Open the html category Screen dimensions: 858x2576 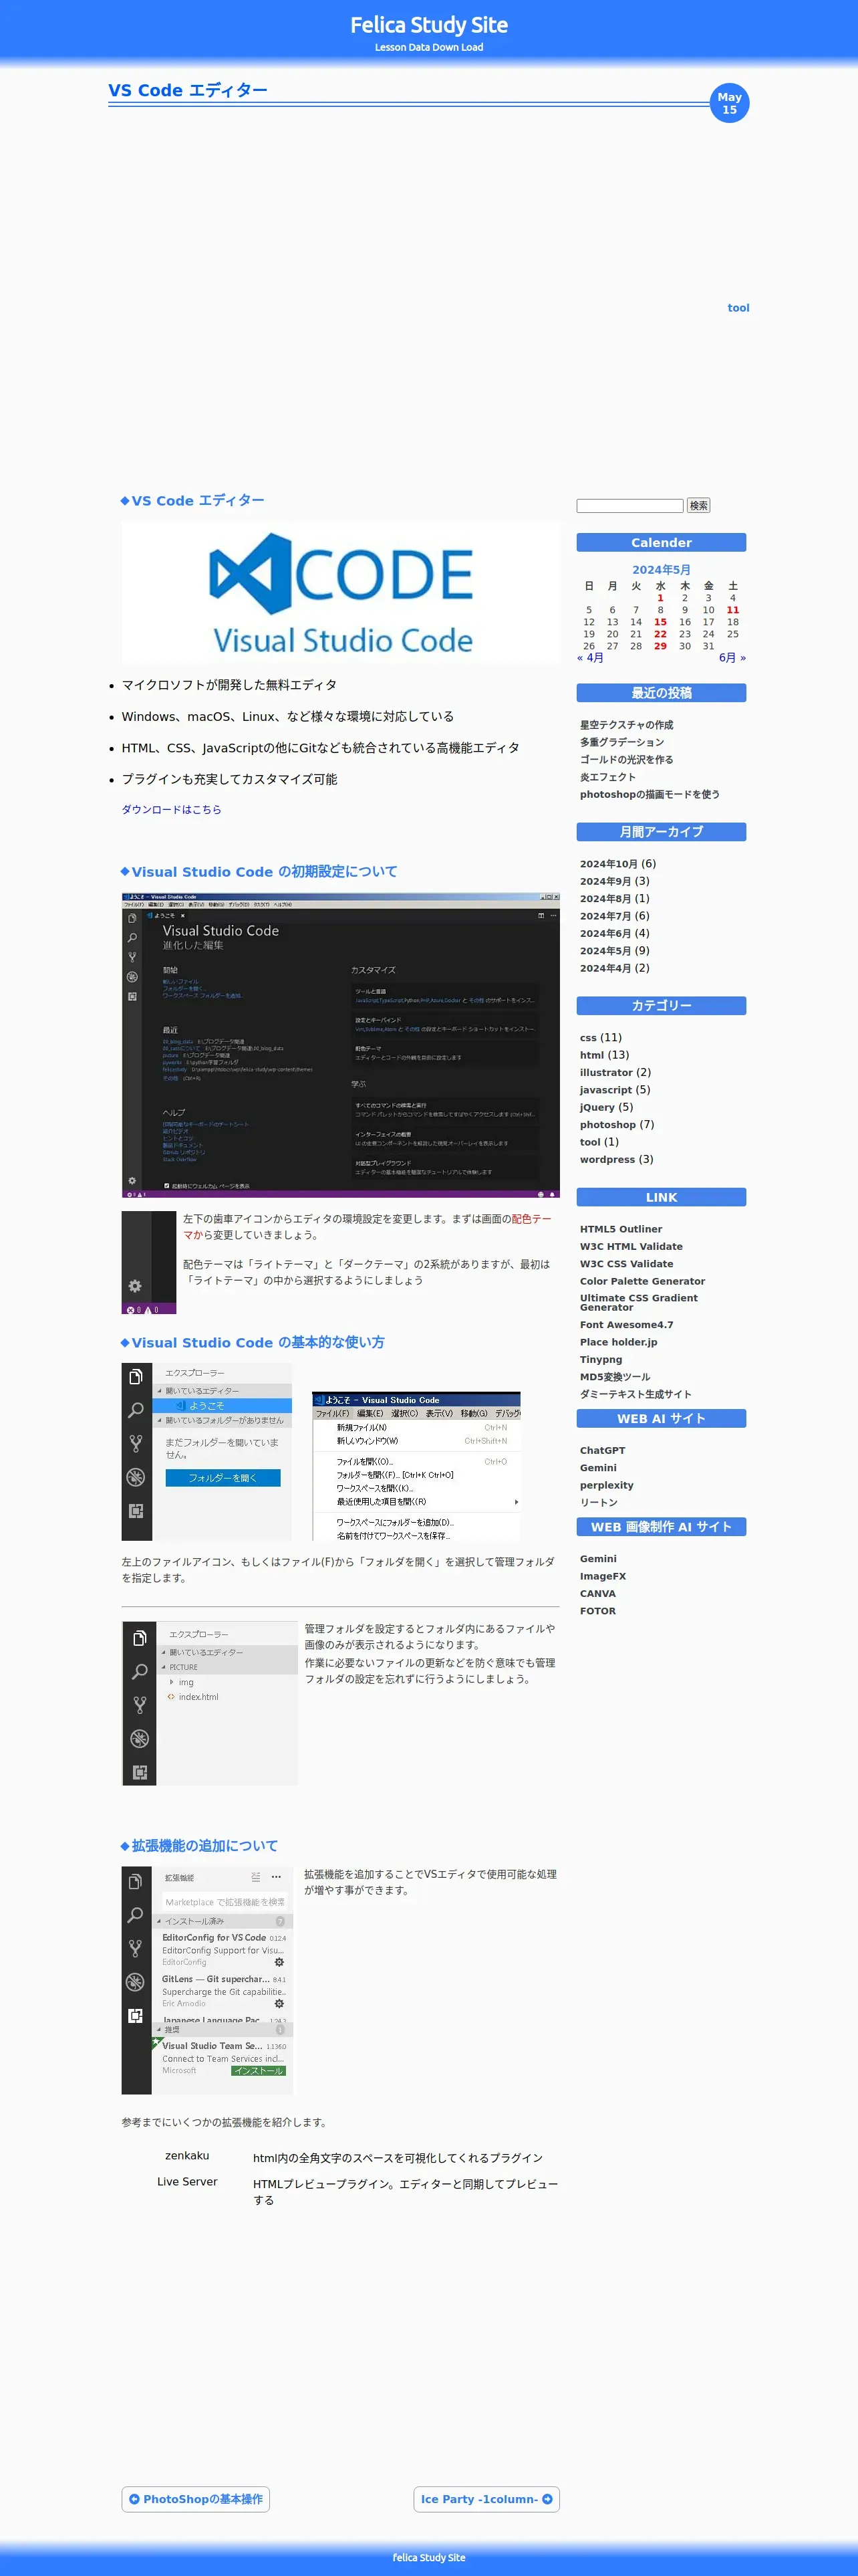(x=591, y=1055)
